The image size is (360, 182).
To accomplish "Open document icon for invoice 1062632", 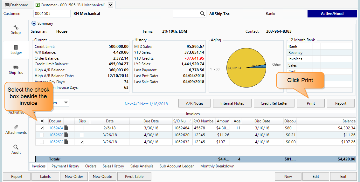I will (66, 142).
